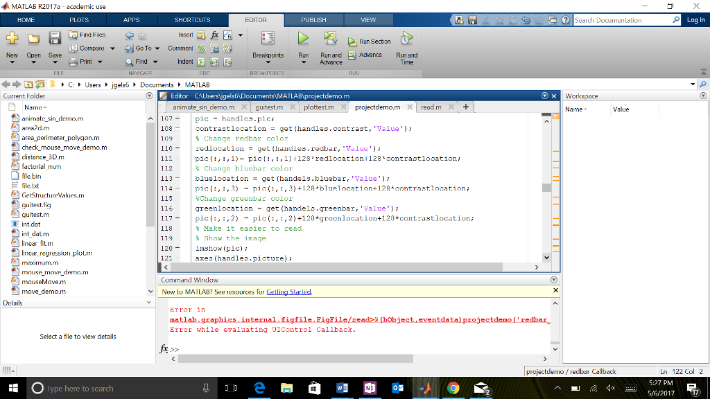Open the Getting Started link
Viewport: 710px width, 399px height.
click(x=288, y=292)
